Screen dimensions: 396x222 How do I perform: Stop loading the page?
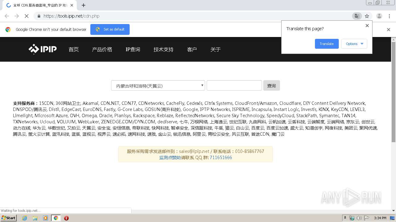pos(27,16)
